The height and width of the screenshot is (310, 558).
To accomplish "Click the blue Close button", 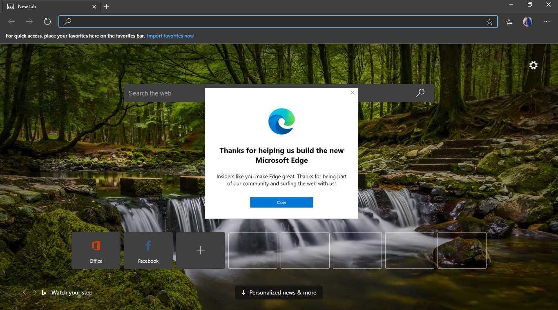I will click(281, 202).
